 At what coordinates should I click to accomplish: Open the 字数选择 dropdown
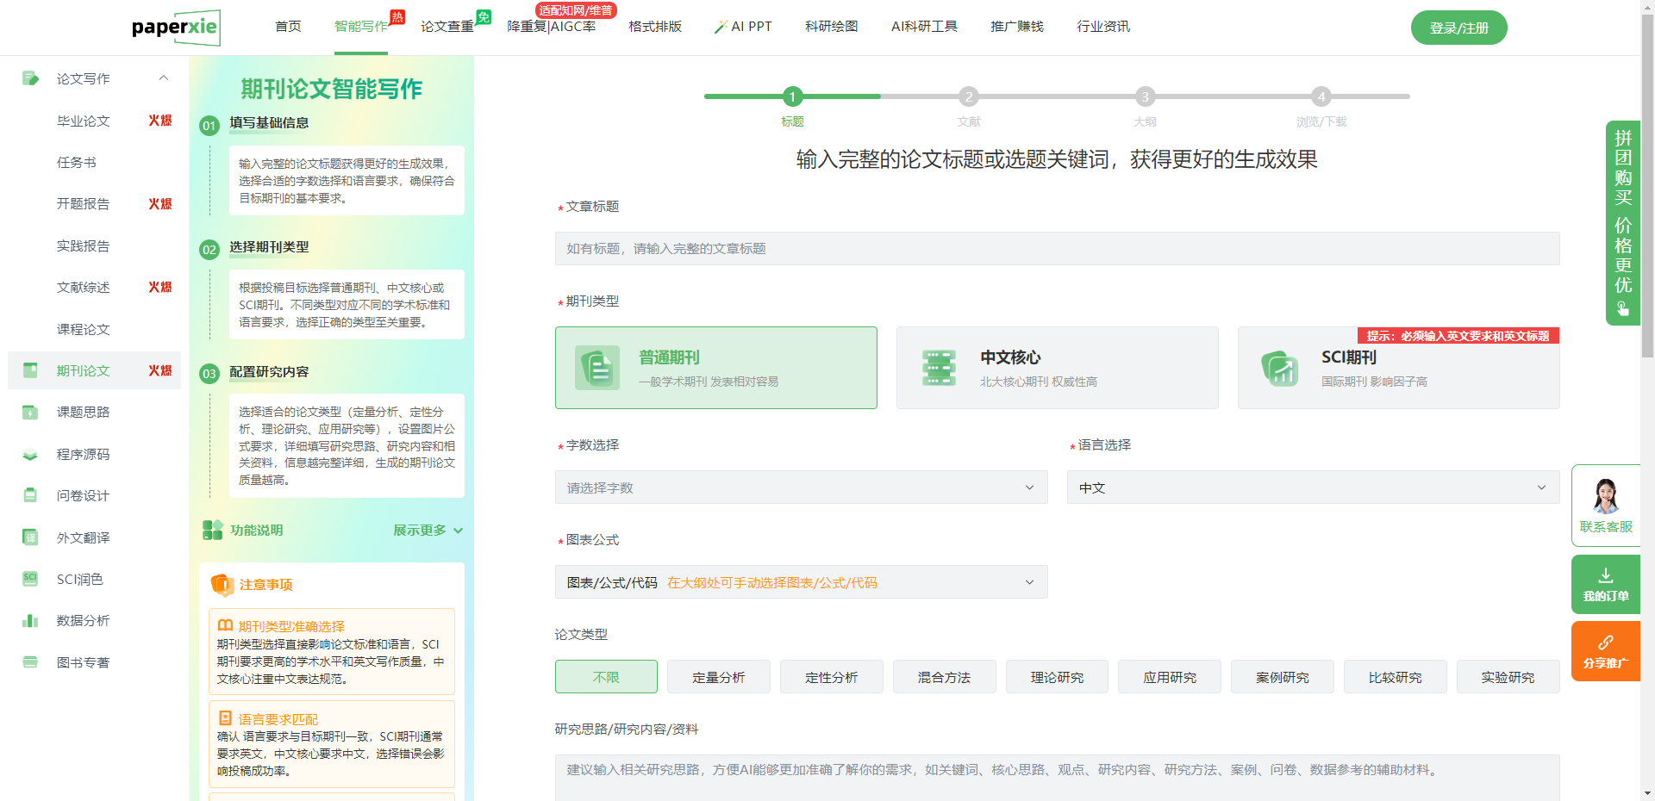click(801, 487)
